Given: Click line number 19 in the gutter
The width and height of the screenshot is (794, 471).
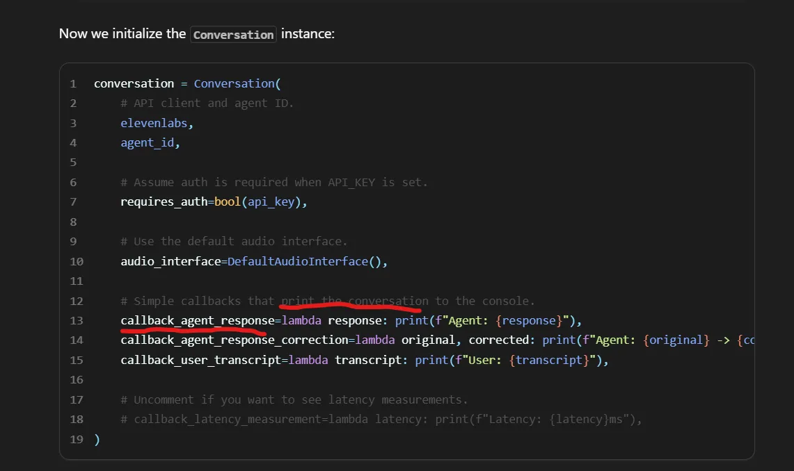Looking at the screenshot, I should coord(76,439).
